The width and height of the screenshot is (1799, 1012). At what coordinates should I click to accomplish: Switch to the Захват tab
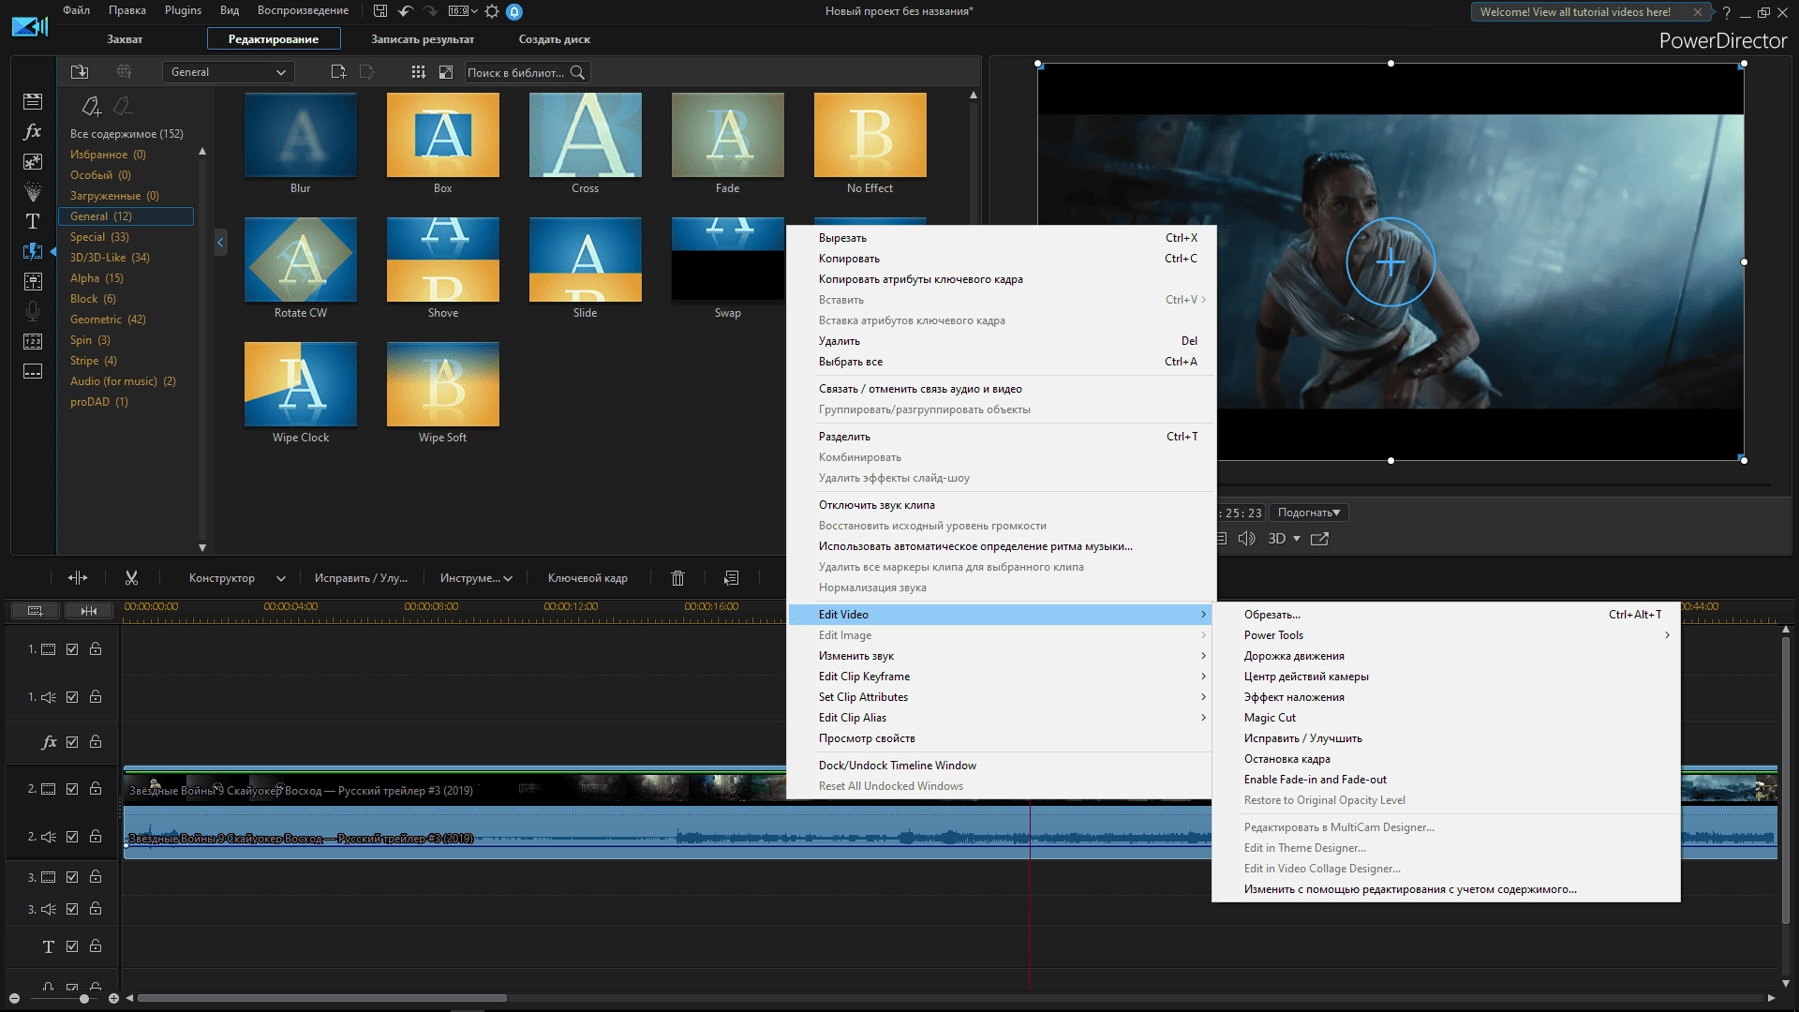(x=125, y=39)
